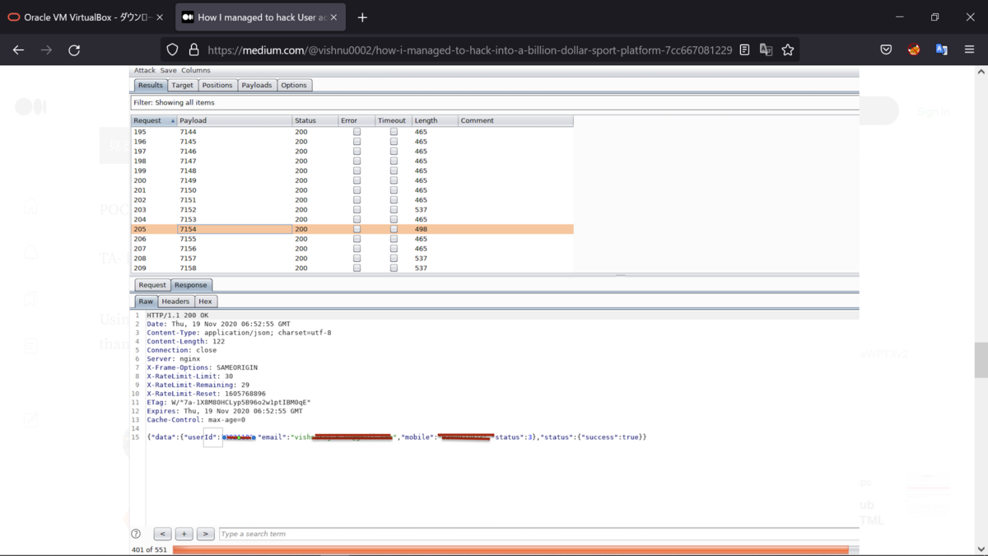Toggle Timeout checkbox for request 200
The width and height of the screenshot is (988, 556).
pos(394,180)
